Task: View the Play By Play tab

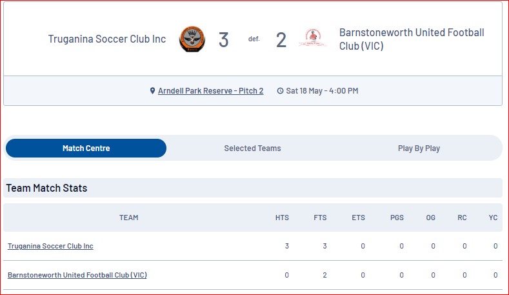Action: click(419, 148)
